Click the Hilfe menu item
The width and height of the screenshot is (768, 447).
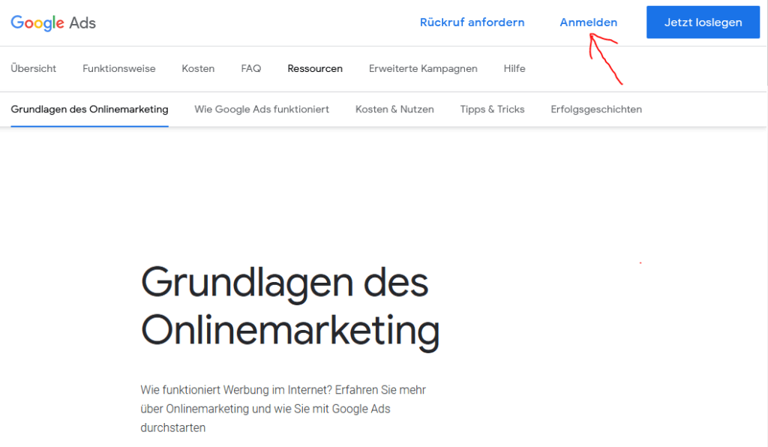pos(514,68)
